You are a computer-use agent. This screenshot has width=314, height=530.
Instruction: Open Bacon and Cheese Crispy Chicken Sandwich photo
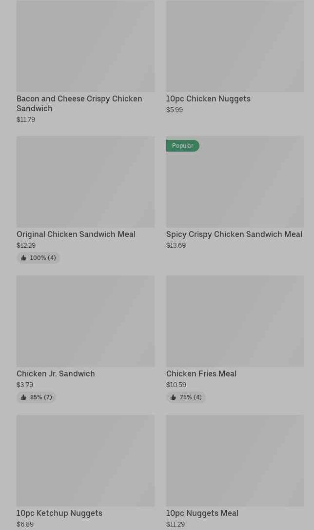(x=85, y=46)
